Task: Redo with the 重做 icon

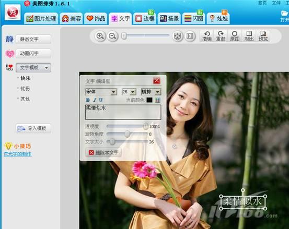Action: (221, 36)
